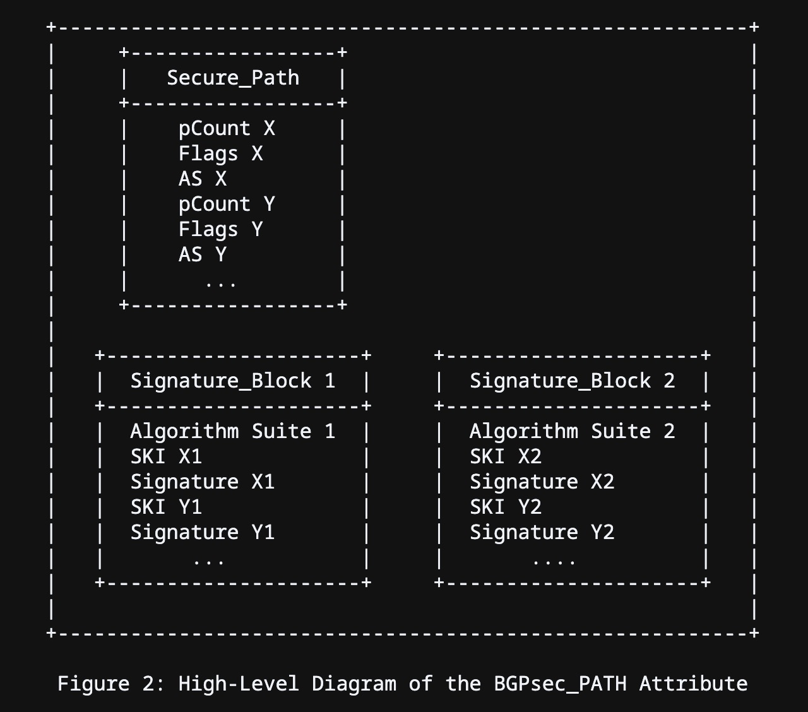Click the Signature Y1 line
808x712 pixels.
[x=202, y=533]
